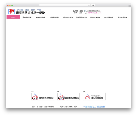
Task: Click the TP site logo
Action: click(12, 12)
